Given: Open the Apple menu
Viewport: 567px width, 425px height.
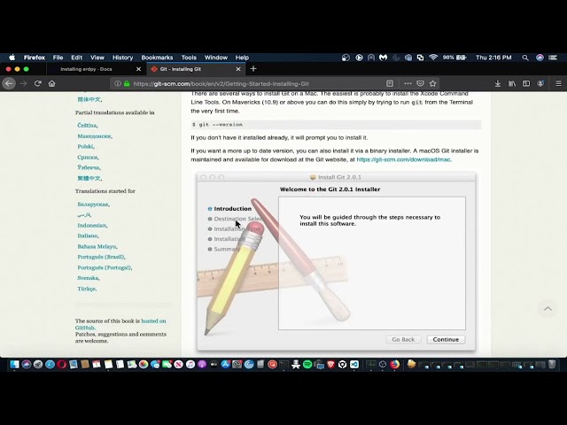Looking at the screenshot, I should 12,58.
